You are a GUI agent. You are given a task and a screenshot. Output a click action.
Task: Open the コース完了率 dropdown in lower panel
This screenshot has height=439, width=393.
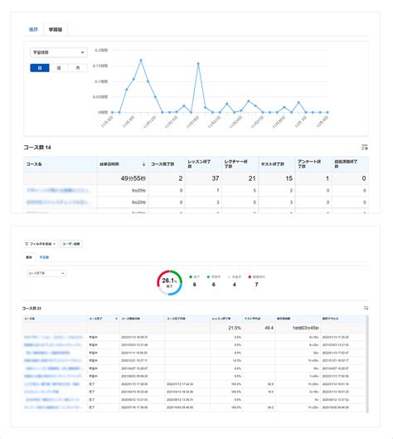pos(46,273)
